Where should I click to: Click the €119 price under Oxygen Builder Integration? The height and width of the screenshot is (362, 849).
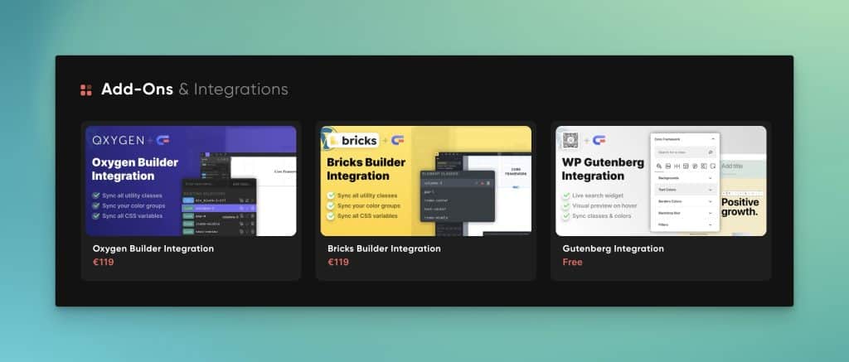(x=104, y=263)
